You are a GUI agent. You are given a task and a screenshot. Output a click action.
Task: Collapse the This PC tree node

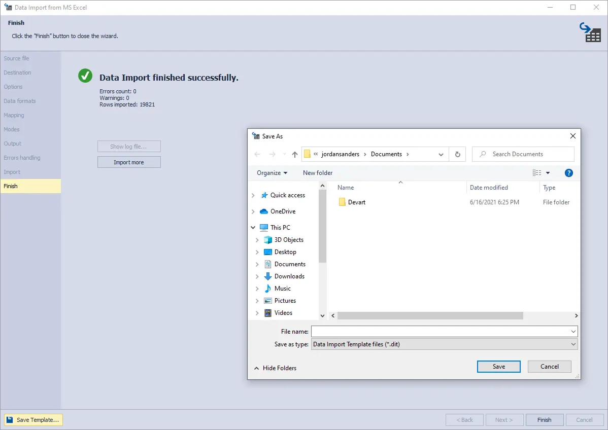252,227
